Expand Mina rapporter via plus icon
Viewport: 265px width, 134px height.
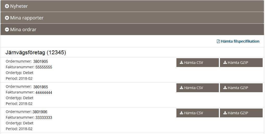tap(7, 18)
